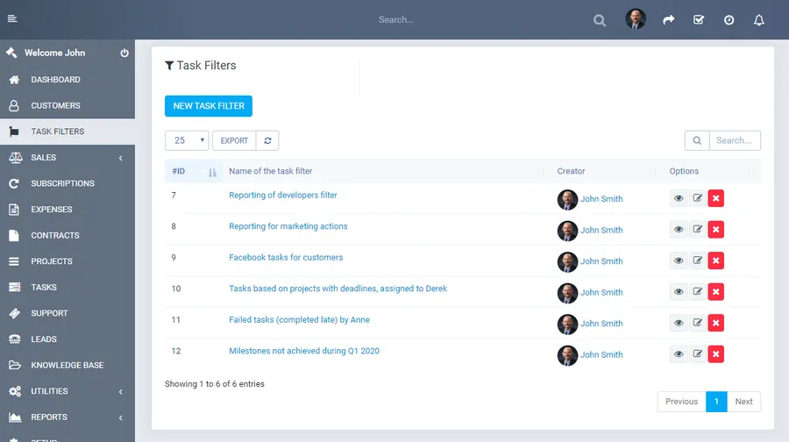Click the New Task Filter button

point(209,106)
